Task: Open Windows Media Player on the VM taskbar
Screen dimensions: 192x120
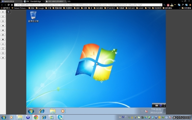Action: [x=63, y=111]
